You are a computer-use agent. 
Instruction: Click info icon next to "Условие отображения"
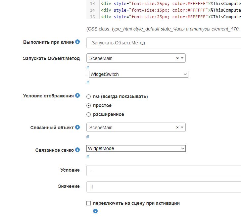[77, 96]
